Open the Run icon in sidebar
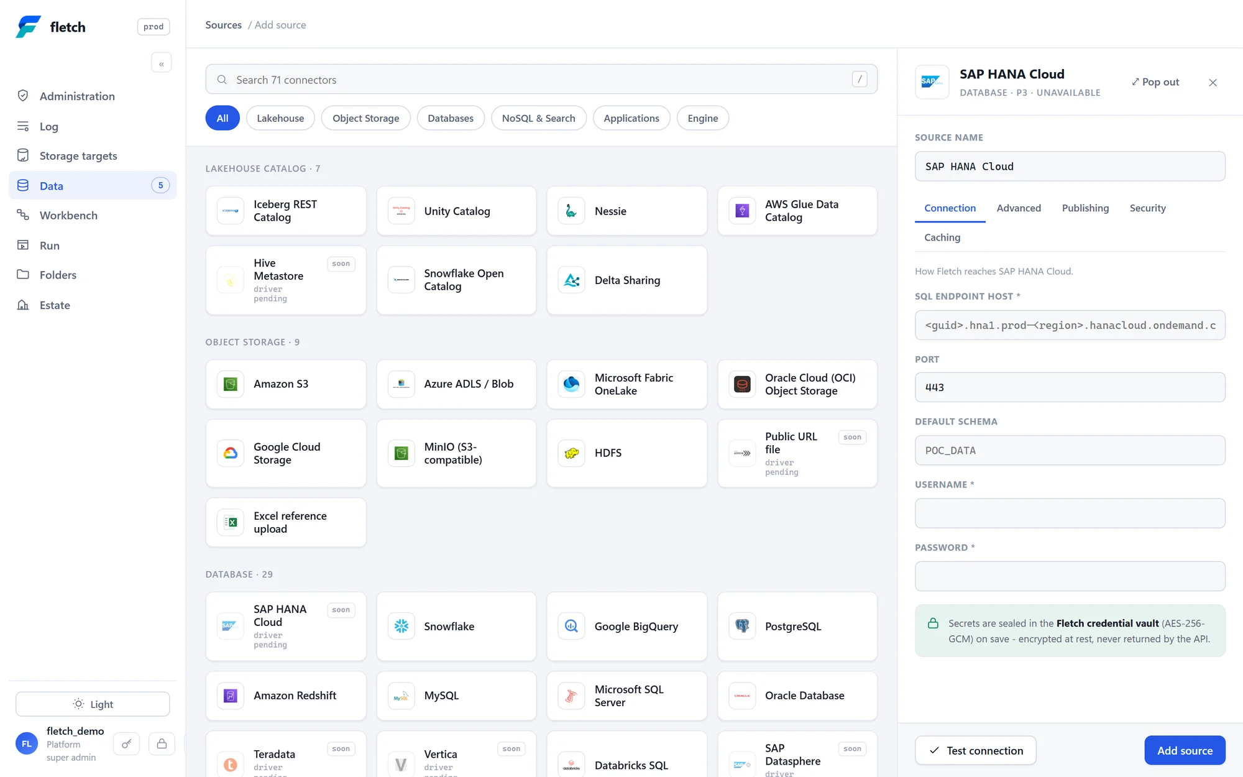This screenshot has width=1243, height=777. 23,245
